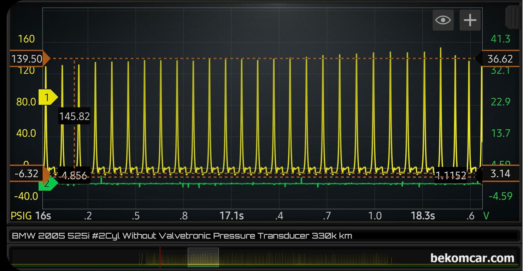The height and width of the screenshot is (271, 523).
Task: Click the highlighted window in overview timeline
Action: [x=203, y=257]
